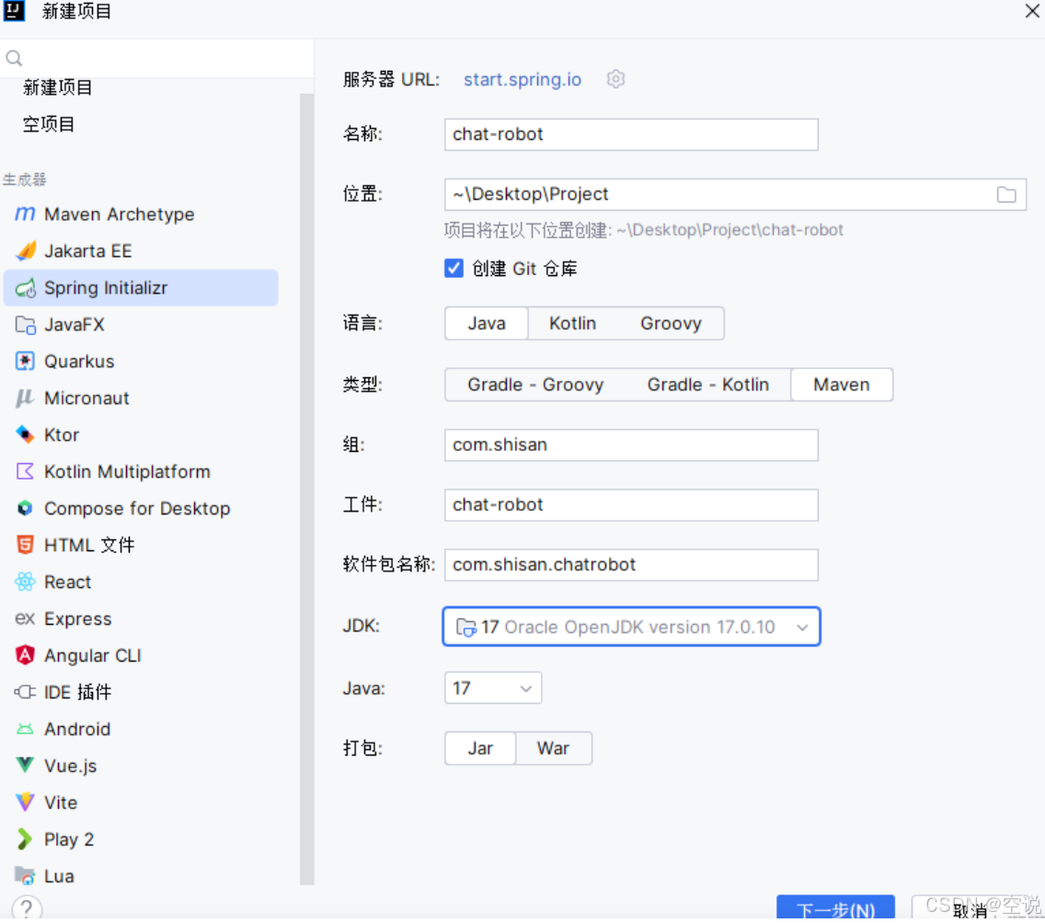Viewport: 1045px width, 923px height.
Task: Click the Lua icon
Action: (x=26, y=876)
